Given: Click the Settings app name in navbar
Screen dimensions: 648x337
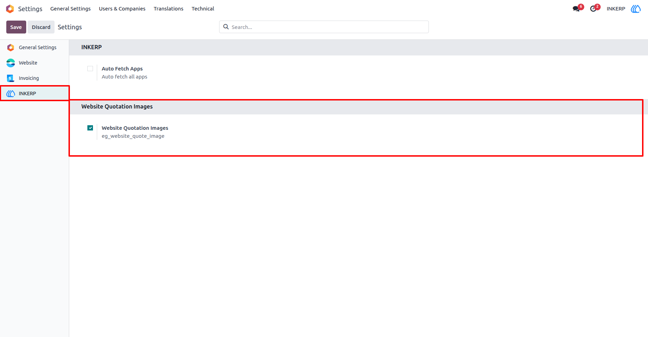Looking at the screenshot, I should pyautogui.click(x=30, y=9).
